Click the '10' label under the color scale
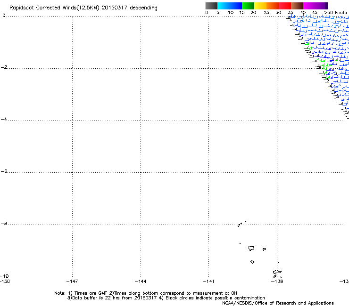This screenshot has width=349, height=306. pos(231,12)
